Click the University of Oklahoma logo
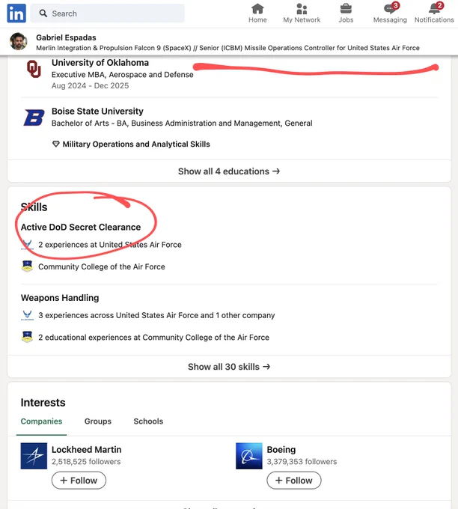The height and width of the screenshot is (509, 458). tap(34, 69)
